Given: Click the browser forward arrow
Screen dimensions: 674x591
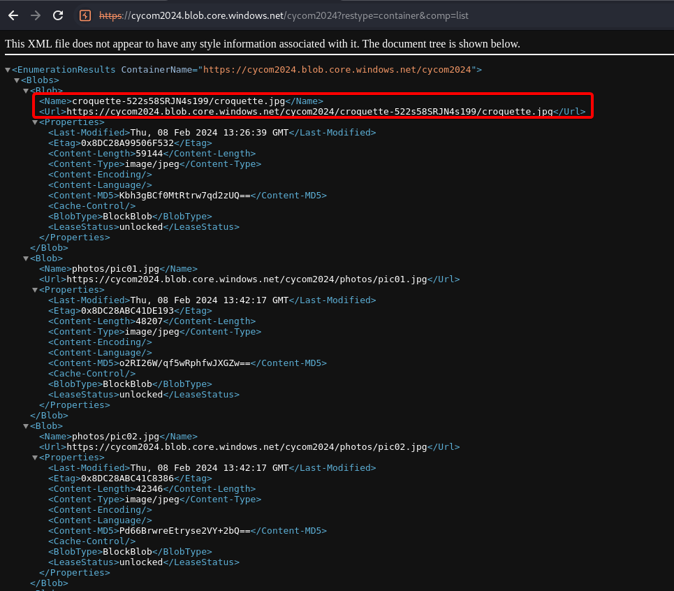Looking at the screenshot, I should pyautogui.click(x=36, y=15).
